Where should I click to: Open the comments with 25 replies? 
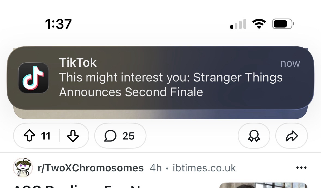[x=120, y=136]
